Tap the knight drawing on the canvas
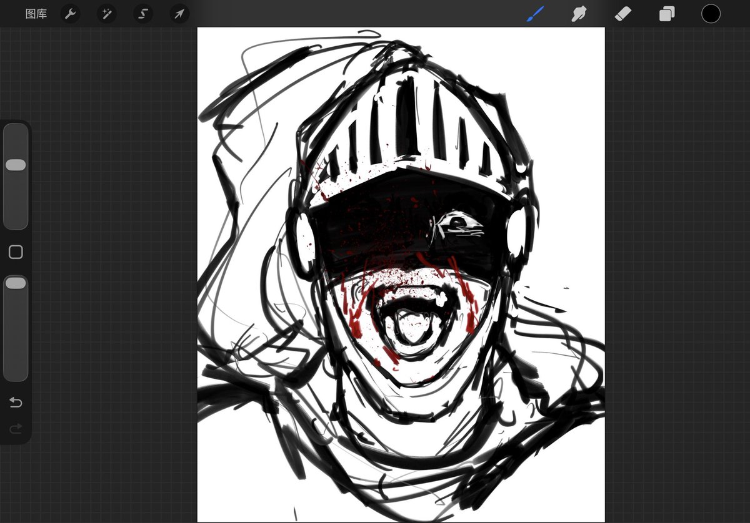 tap(401, 275)
